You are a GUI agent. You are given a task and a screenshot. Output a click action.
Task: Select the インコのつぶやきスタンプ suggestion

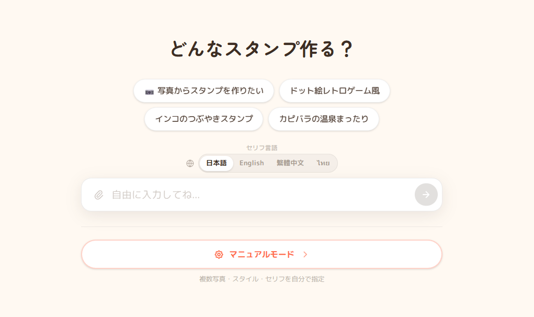pos(203,119)
